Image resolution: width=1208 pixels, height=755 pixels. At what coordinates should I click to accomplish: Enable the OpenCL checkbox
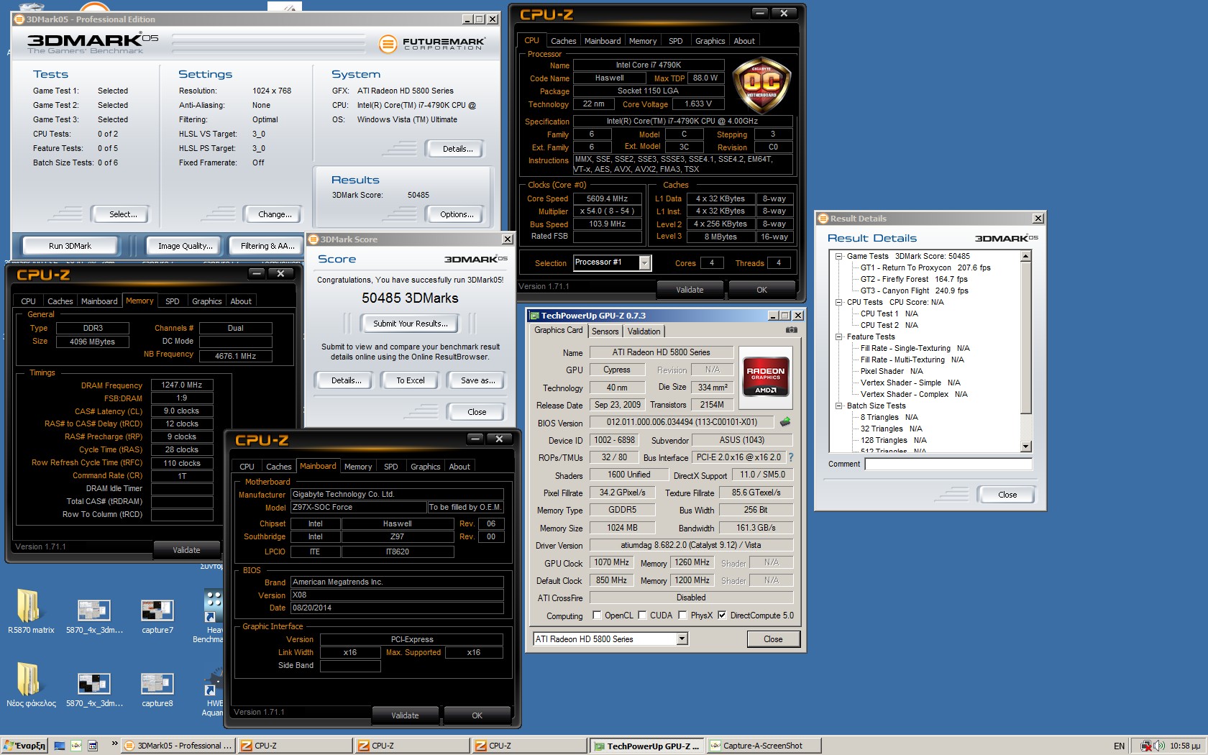(x=597, y=616)
